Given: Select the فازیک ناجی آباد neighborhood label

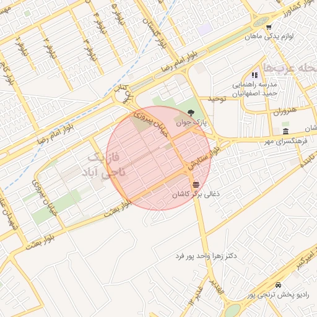Looking at the screenshot, I should point(104,165).
